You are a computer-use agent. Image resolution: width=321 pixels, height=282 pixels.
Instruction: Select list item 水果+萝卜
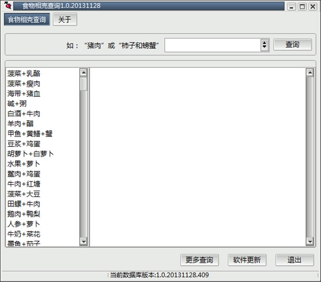(24, 164)
